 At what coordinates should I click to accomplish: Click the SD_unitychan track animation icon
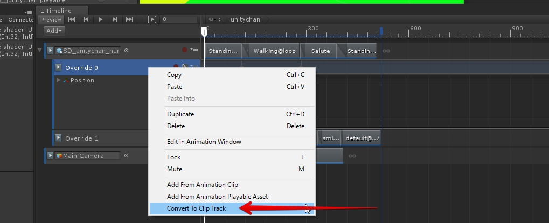(50, 51)
